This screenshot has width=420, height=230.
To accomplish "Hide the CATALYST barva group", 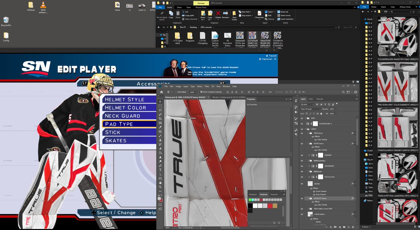I will click(x=302, y=198).
